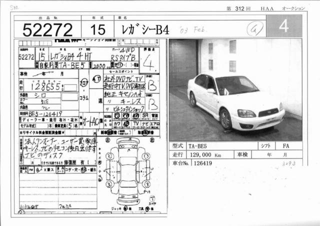Click the FA shift value
Image resolution: width=320 pixels, height=226 pixels.
point(286,146)
